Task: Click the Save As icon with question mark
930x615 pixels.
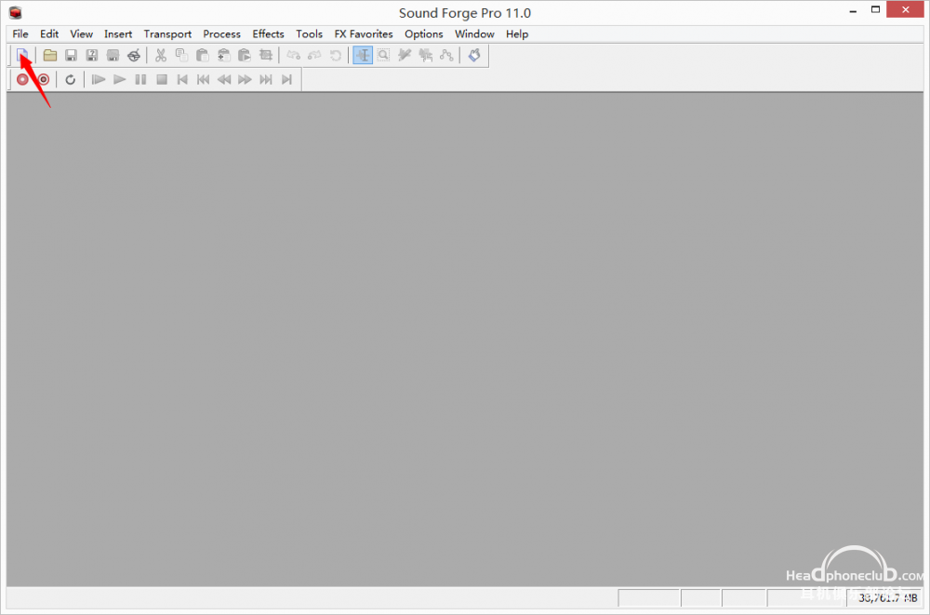Action: click(91, 55)
